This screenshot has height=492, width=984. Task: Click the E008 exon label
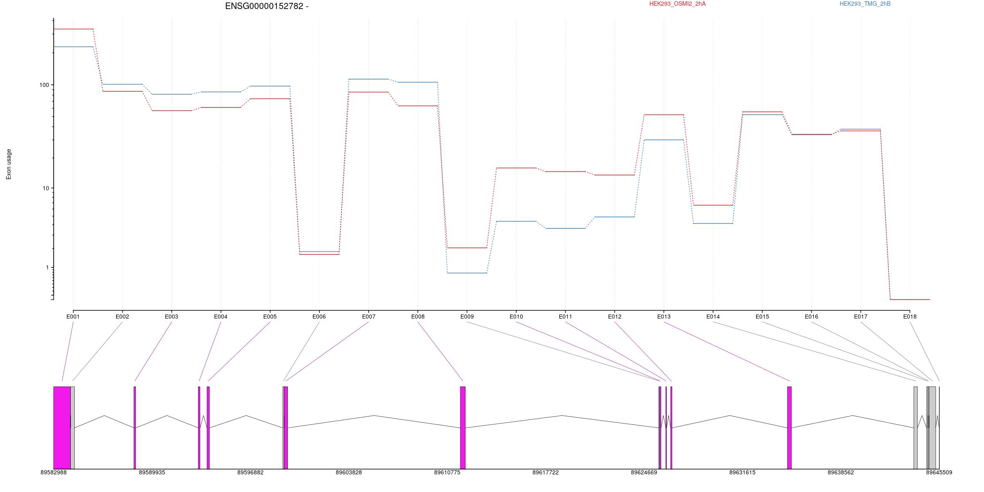coord(418,317)
